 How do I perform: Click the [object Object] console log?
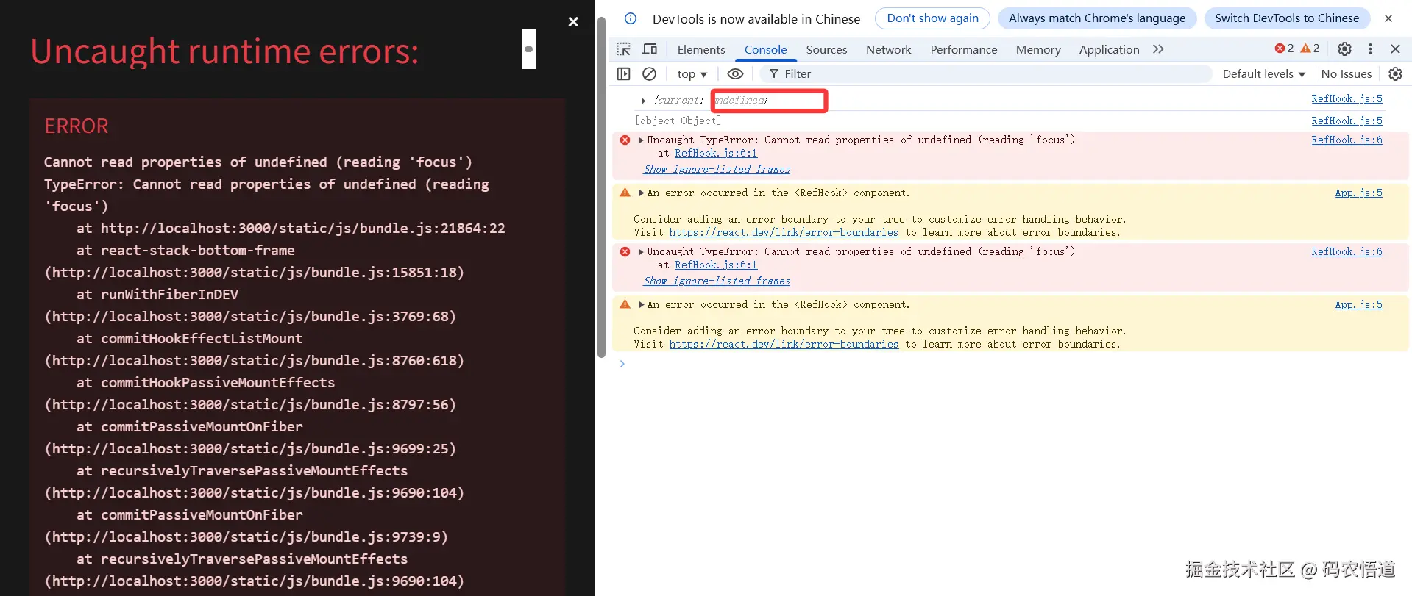[x=678, y=121]
